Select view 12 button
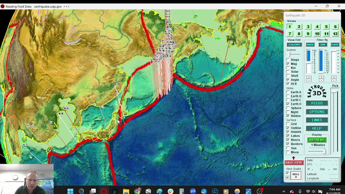 coord(335,34)
